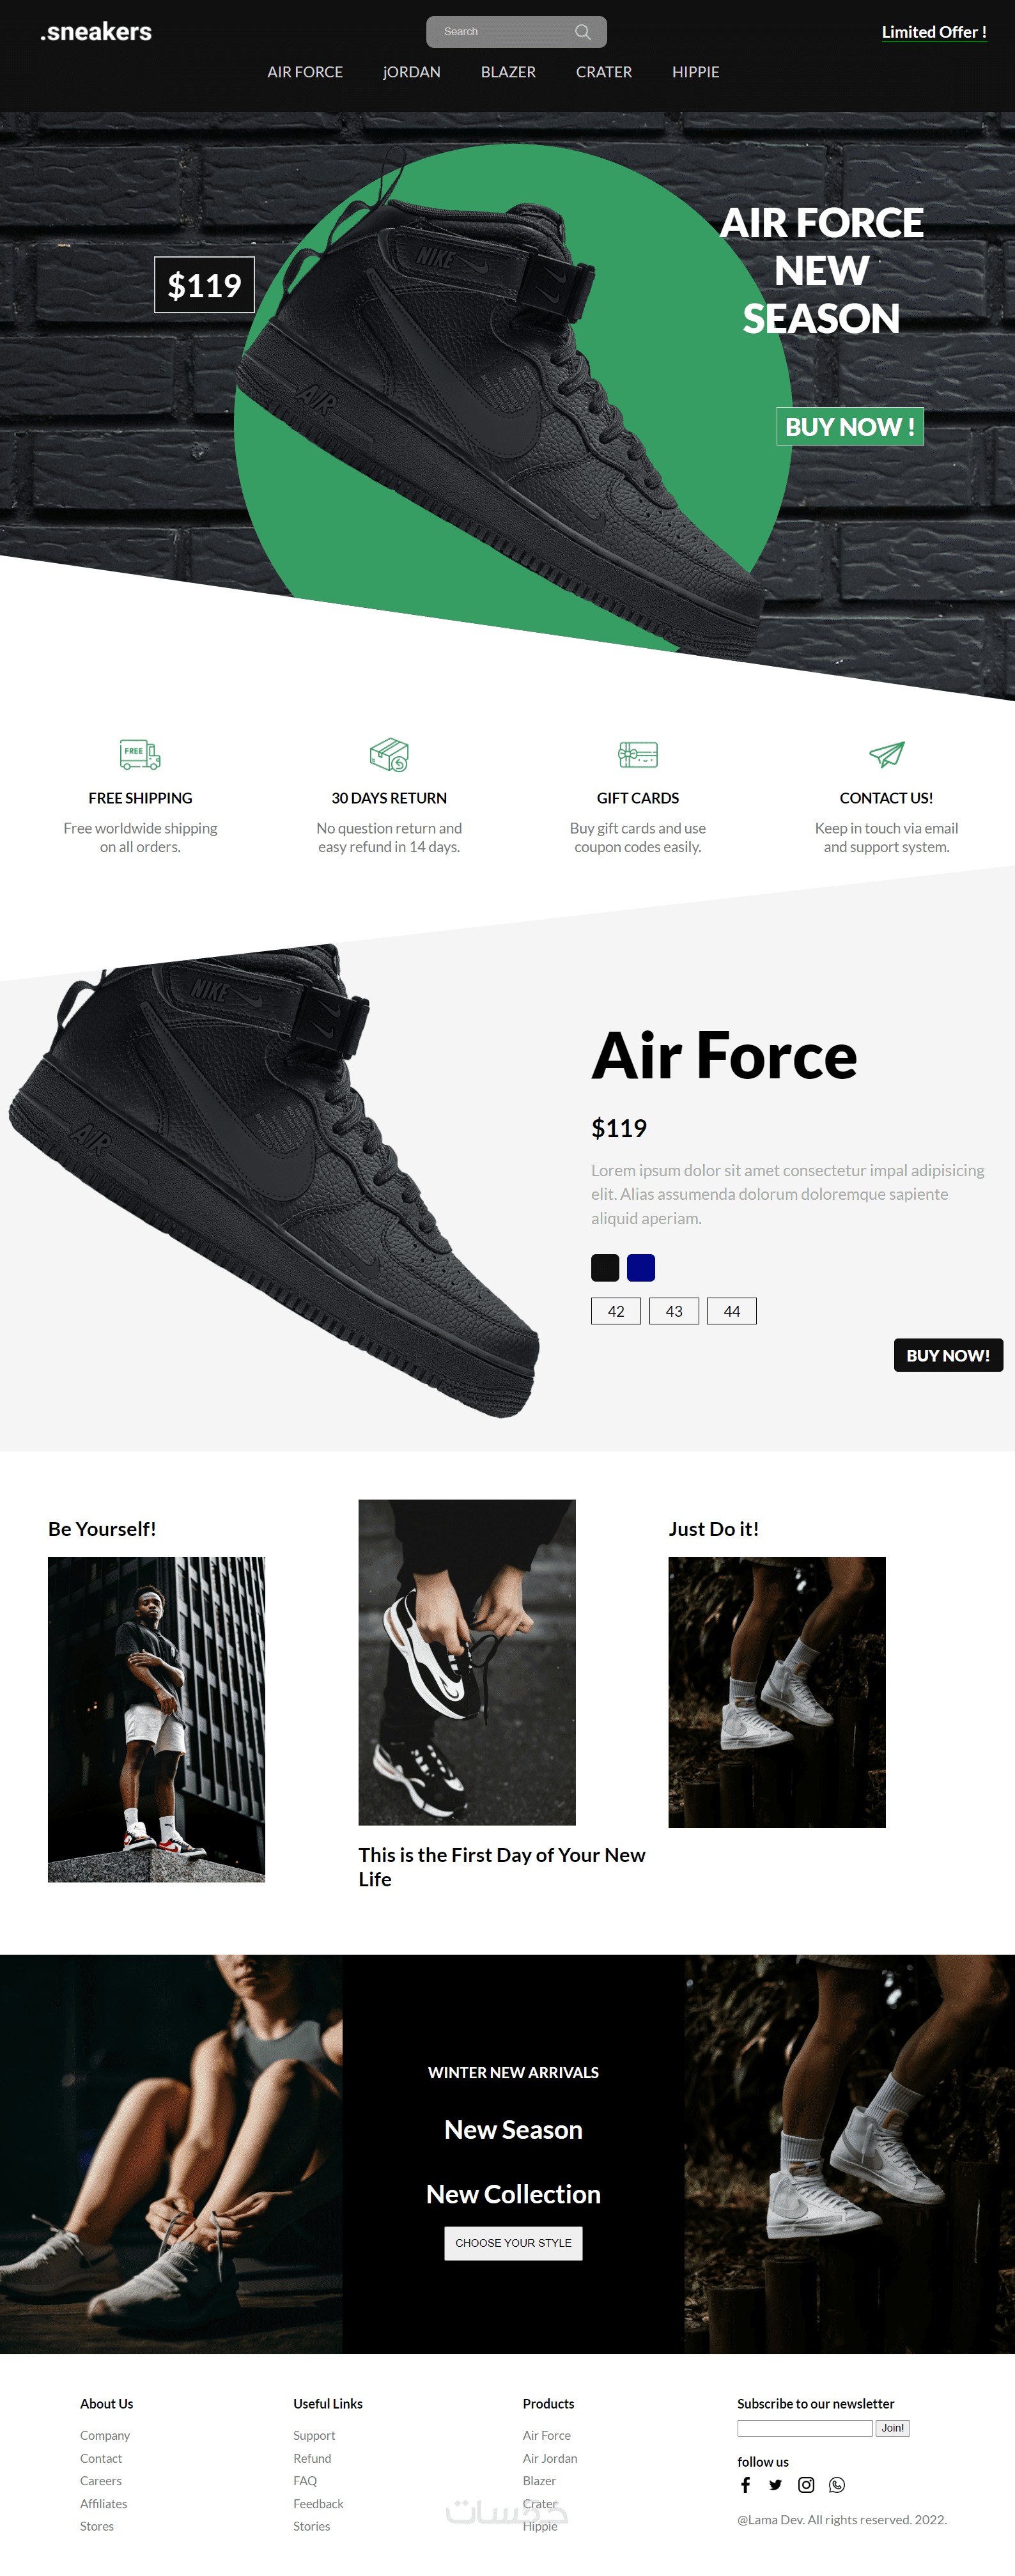Viewport: 1015px width, 2576px height.
Task: Click the 30 days return box icon
Action: point(389,754)
